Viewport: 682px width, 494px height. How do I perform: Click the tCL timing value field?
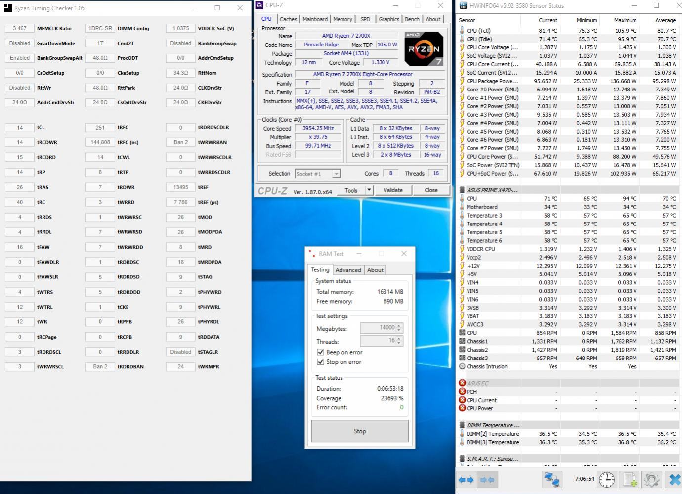coord(20,127)
